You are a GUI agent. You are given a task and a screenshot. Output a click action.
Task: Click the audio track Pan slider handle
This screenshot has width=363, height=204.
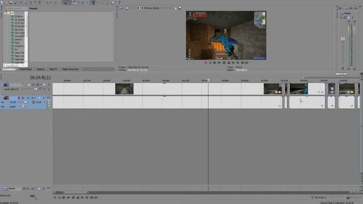tap(23, 107)
